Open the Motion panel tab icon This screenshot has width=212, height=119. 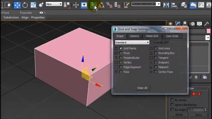(193, 24)
